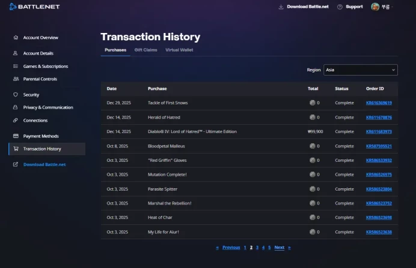Image resolution: width=416 pixels, height=268 pixels.
Task: Go to the Previous page link
Action: (231, 248)
